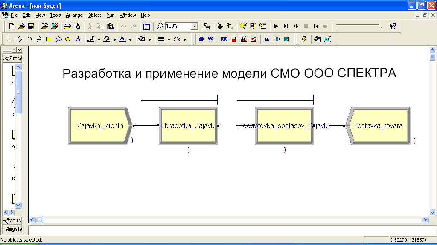Save the current model

tap(31, 26)
